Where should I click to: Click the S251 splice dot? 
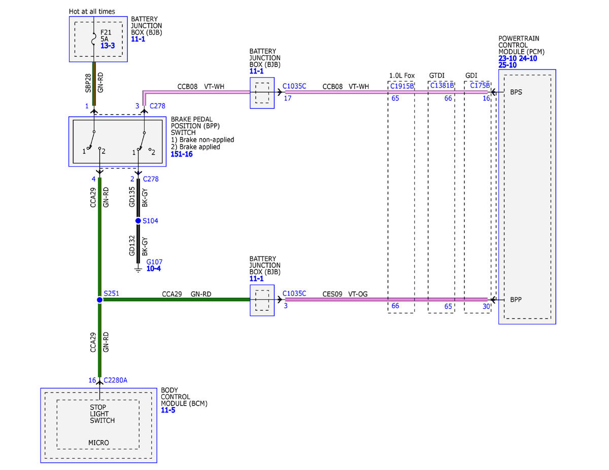[x=99, y=300]
